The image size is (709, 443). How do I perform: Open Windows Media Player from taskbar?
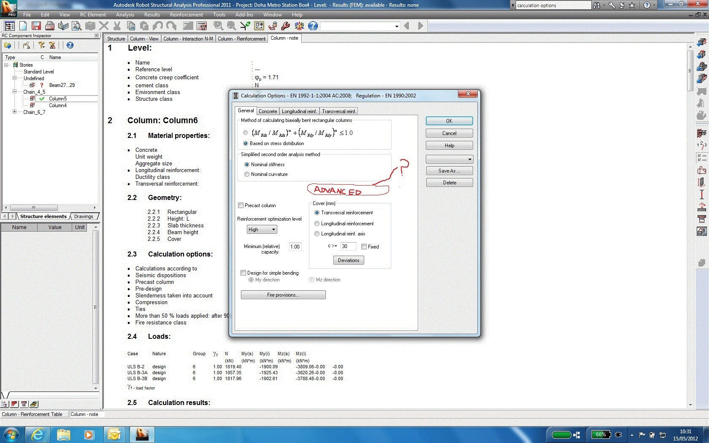click(x=89, y=434)
